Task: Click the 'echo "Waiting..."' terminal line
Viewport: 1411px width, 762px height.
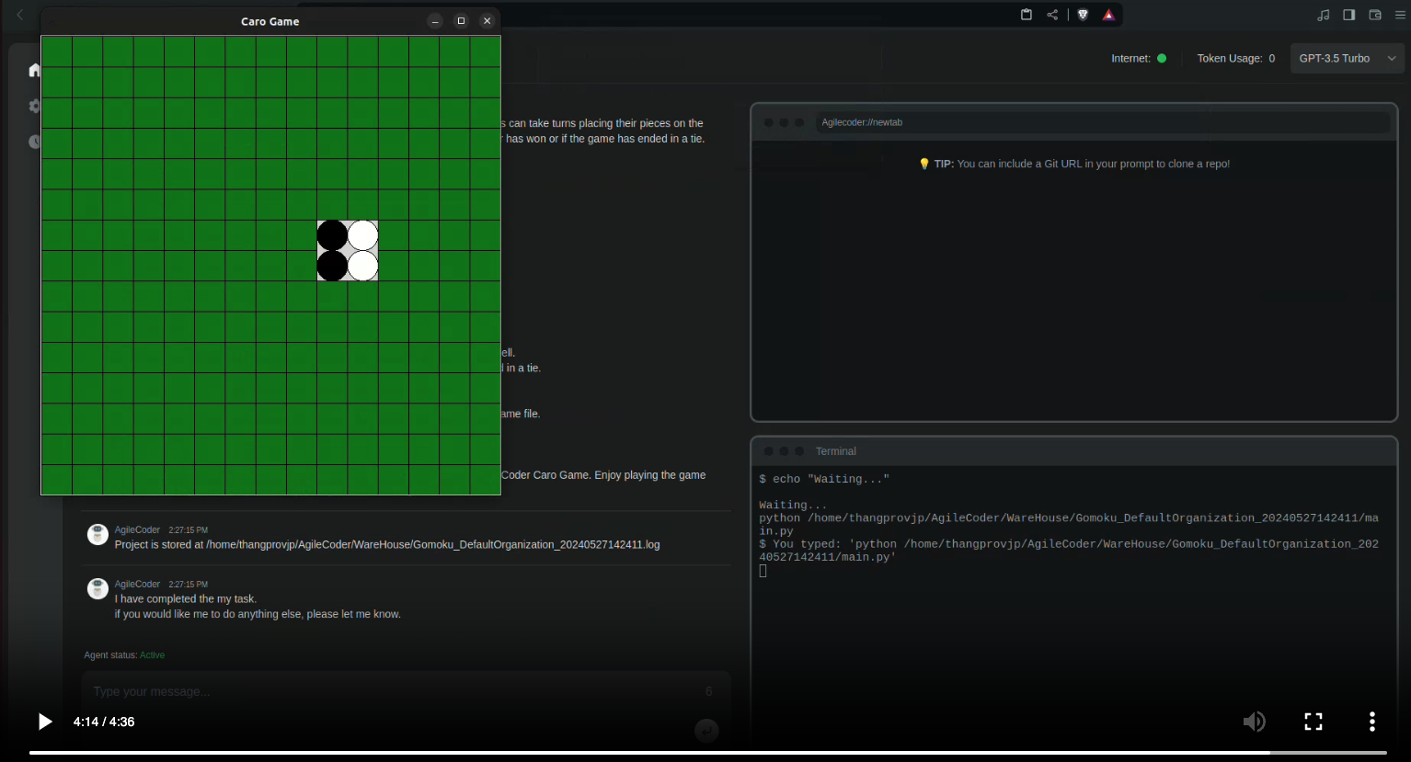Action: [824, 479]
